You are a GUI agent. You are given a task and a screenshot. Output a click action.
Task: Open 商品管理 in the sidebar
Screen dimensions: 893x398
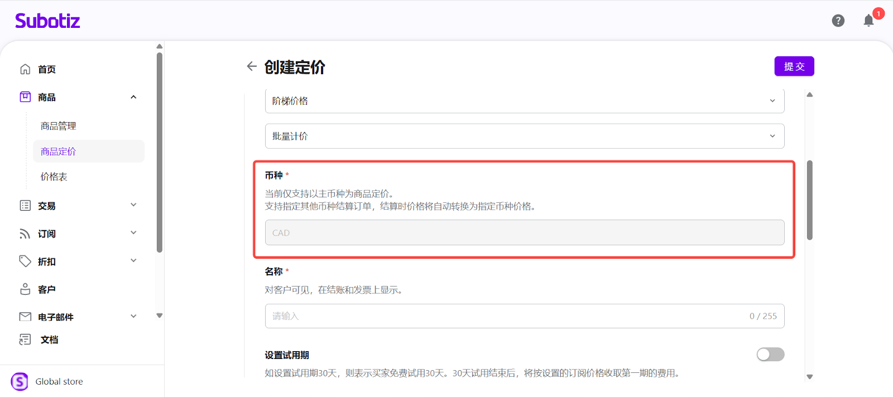pos(59,126)
